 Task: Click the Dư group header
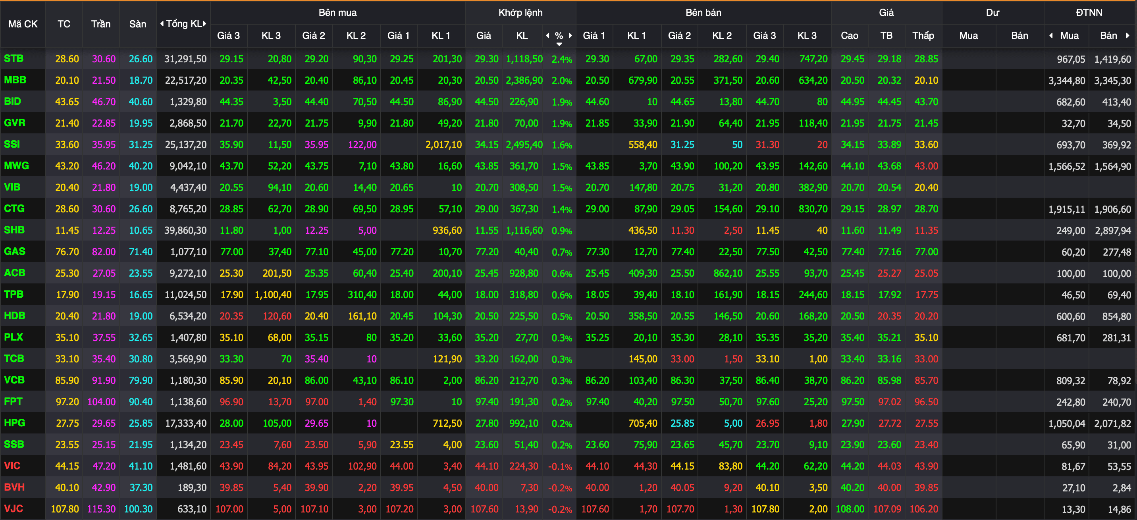[992, 12]
